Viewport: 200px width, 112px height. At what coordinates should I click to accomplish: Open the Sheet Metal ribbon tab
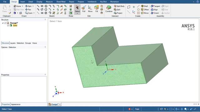[x=61, y=2]
